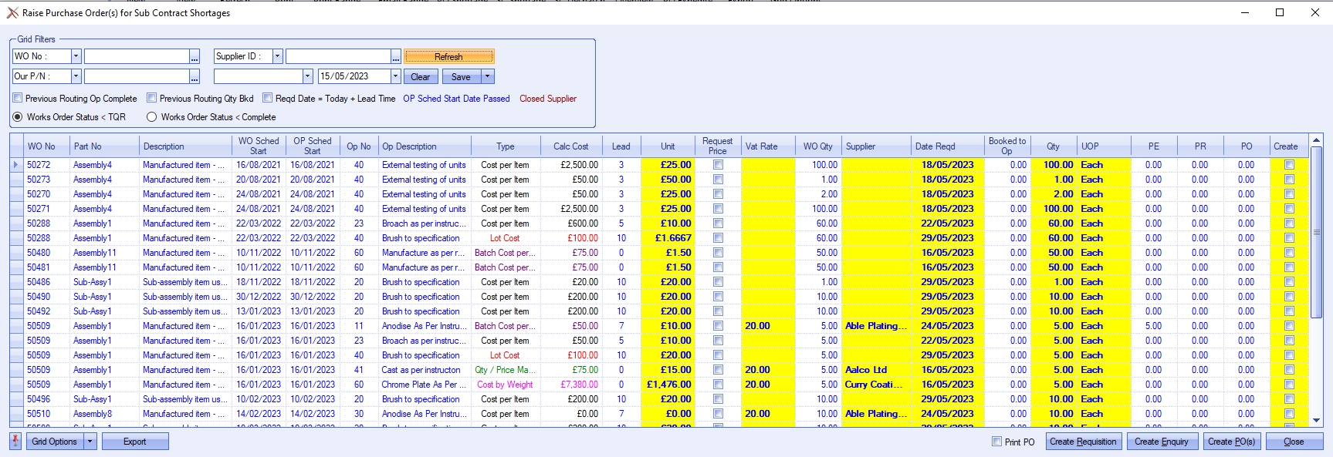Viewport: 1333px width, 457px height.
Task: Open the date picker for 15/05/2023
Action: (x=396, y=76)
